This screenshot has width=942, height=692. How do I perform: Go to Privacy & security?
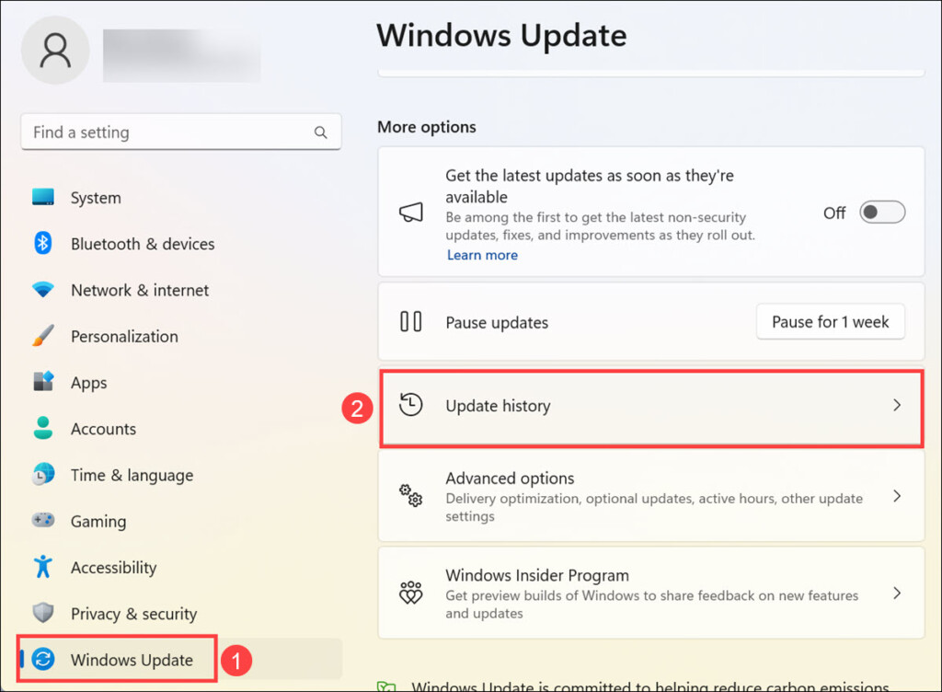pos(134,614)
